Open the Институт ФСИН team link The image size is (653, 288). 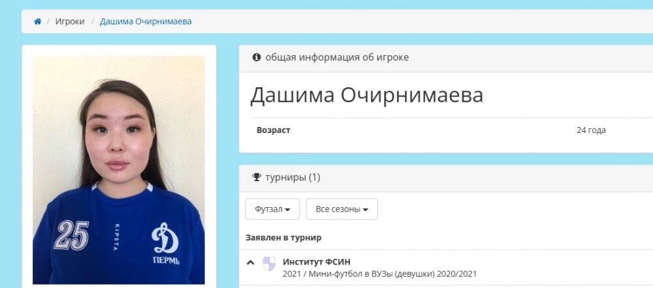pos(317,262)
